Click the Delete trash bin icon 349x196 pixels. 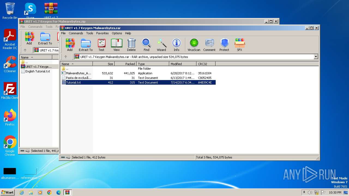(131, 45)
